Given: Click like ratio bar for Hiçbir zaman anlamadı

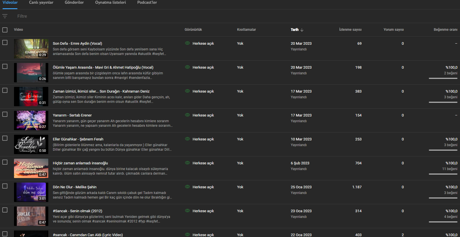Looking at the screenshot, I should [x=443, y=174].
